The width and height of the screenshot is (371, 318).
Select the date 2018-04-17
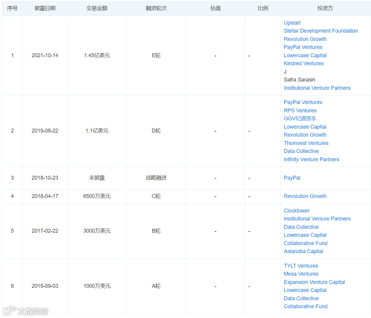pyautogui.click(x=45, y=196)
